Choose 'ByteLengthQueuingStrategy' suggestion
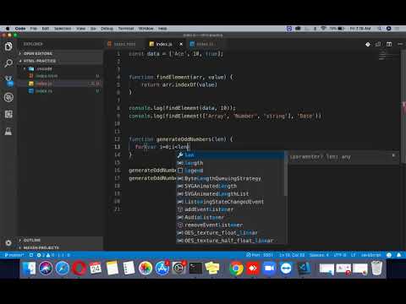Viewport: 406px width, 304px height. 231,178
